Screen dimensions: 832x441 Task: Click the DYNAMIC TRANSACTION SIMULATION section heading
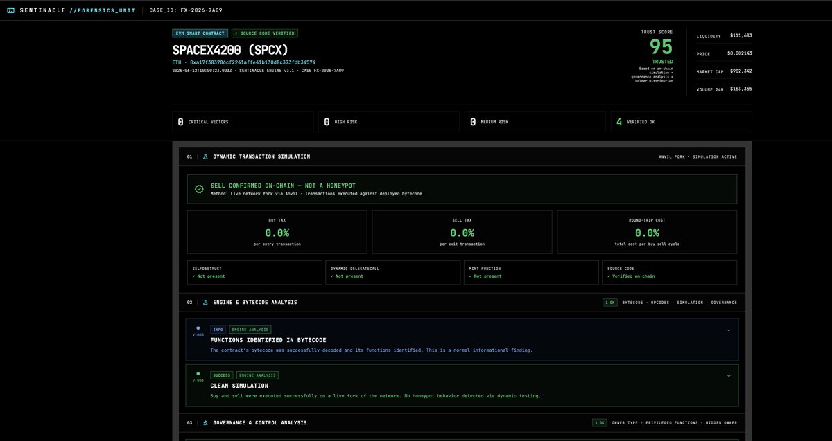(x=261, y=156)
